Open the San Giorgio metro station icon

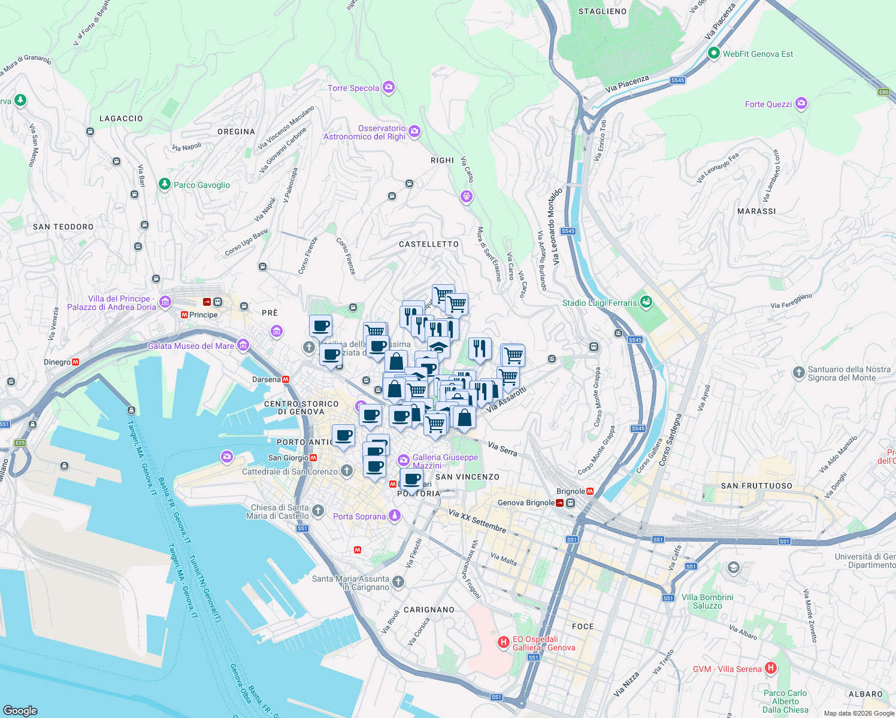313,458
